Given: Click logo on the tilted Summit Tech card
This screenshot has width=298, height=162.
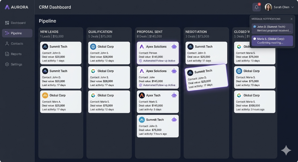Looking at the screenshot, I should coord(190,73).
